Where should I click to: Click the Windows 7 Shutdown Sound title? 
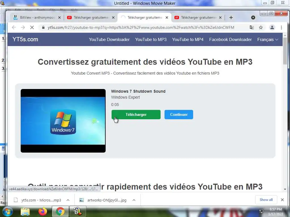click(x=138, y=91)
